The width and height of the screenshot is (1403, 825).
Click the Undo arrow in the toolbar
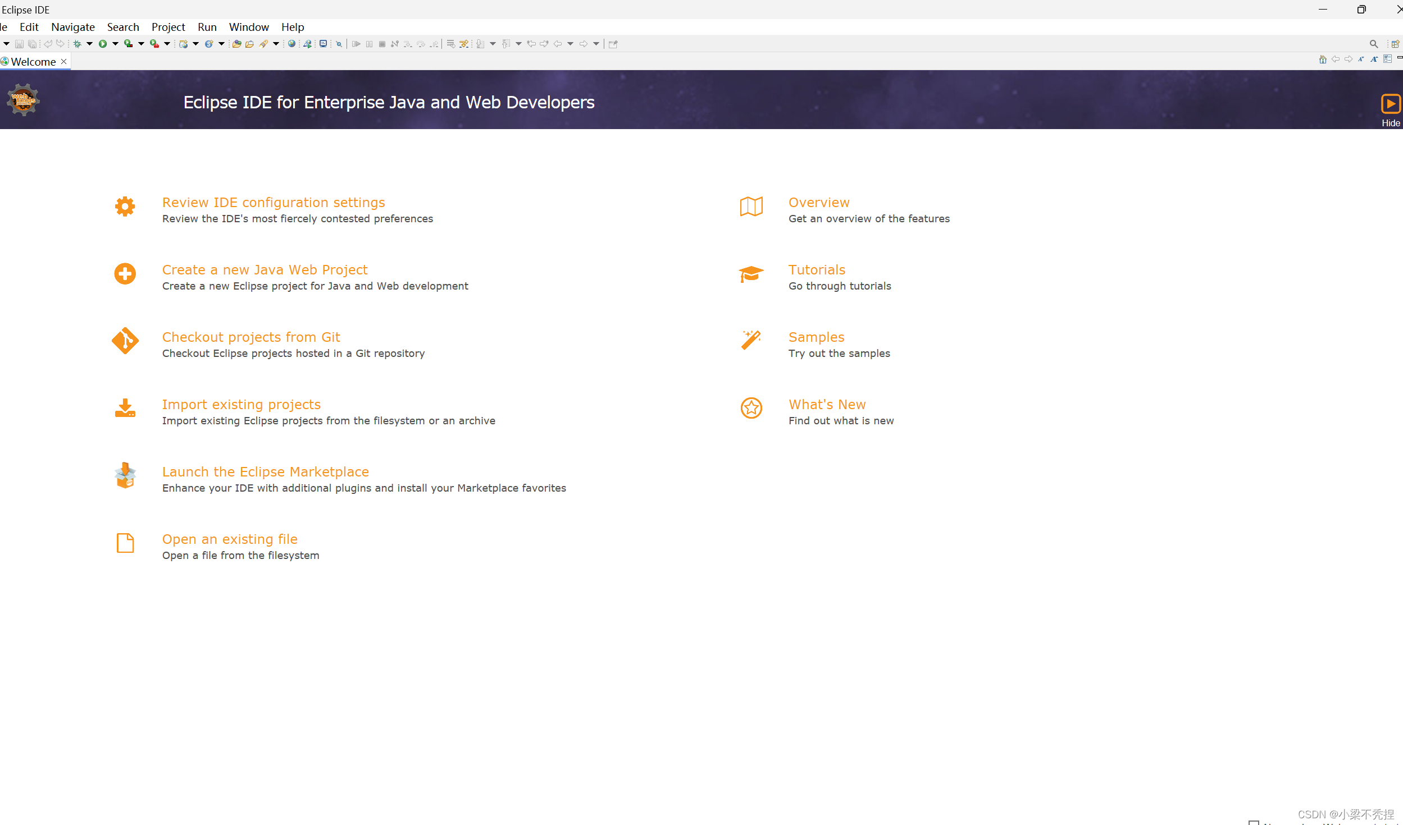(x=48, y=44)
